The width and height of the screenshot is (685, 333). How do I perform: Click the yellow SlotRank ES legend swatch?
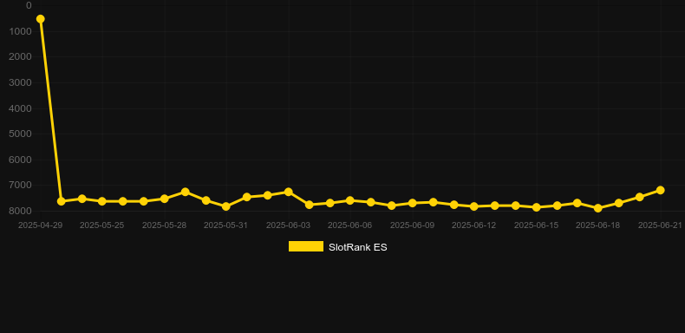click(x=306, y=246)
